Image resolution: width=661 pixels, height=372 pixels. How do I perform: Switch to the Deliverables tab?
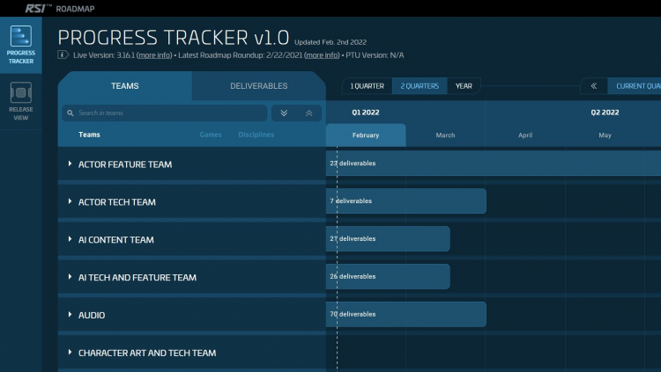[x=258, y=86]
